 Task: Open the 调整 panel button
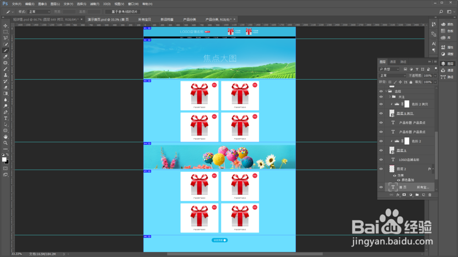[447, 54]
